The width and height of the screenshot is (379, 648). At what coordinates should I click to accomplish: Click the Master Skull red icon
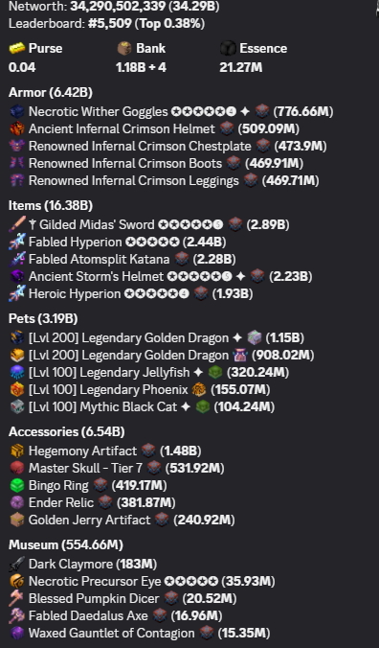coord(17,468)
